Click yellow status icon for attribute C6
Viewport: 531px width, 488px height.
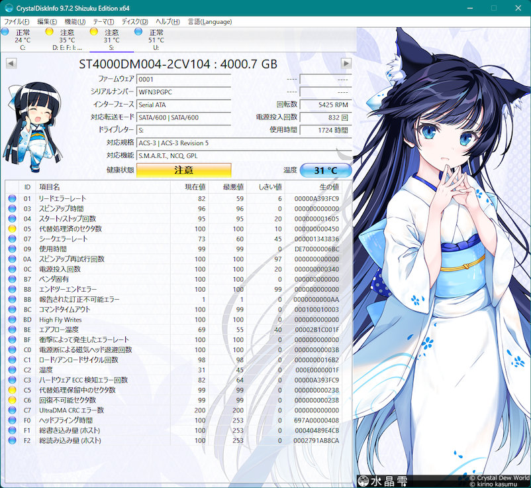pyautogui.click(x=11, y=400)
